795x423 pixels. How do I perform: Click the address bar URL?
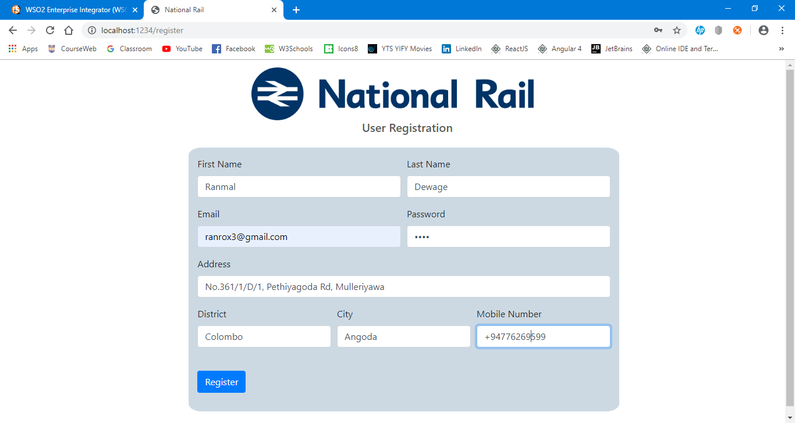(143, 30)
